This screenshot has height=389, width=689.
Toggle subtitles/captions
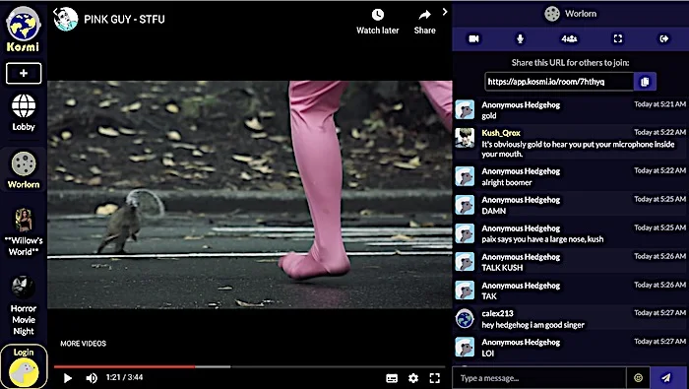(392, 378)
